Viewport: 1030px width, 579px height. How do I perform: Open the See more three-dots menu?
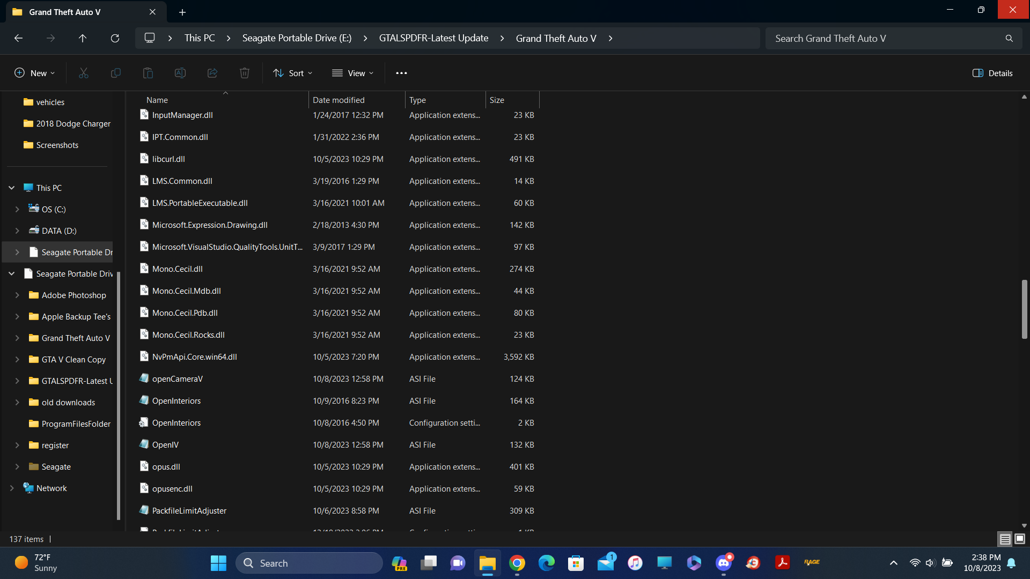401,73
